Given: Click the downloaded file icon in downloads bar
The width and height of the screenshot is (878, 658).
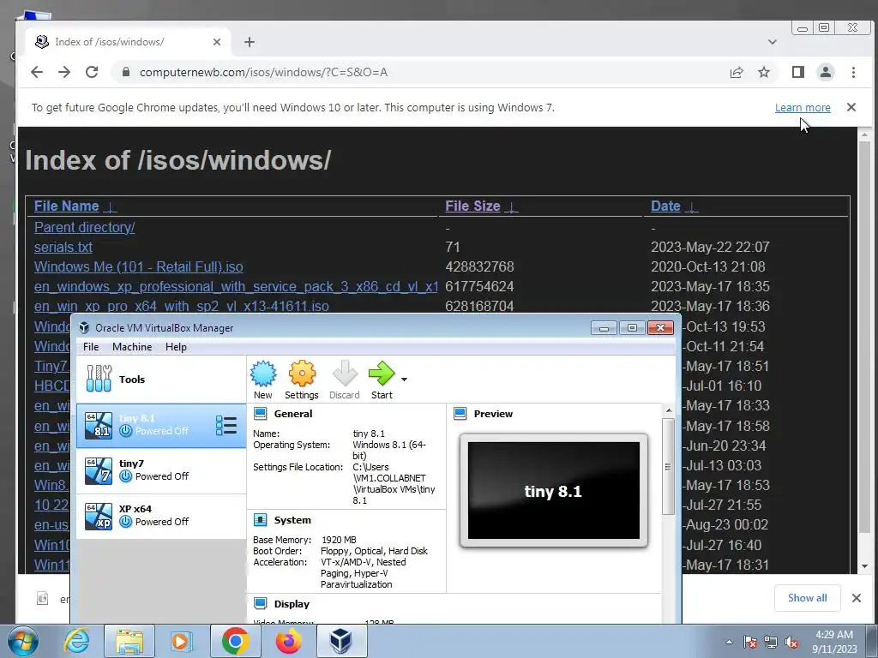Looking at the screenshot, I should tap(42, 599).
